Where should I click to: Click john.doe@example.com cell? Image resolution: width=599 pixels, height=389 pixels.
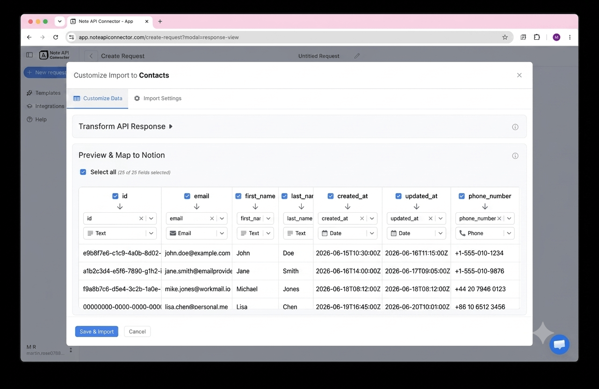coord(197,253)
